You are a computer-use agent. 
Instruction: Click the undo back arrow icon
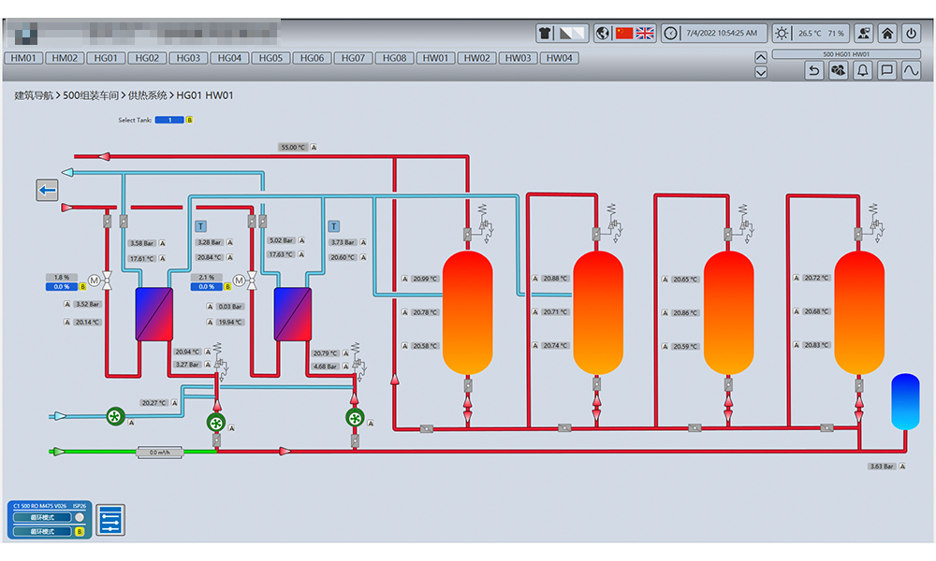click(x=814, y=70)
